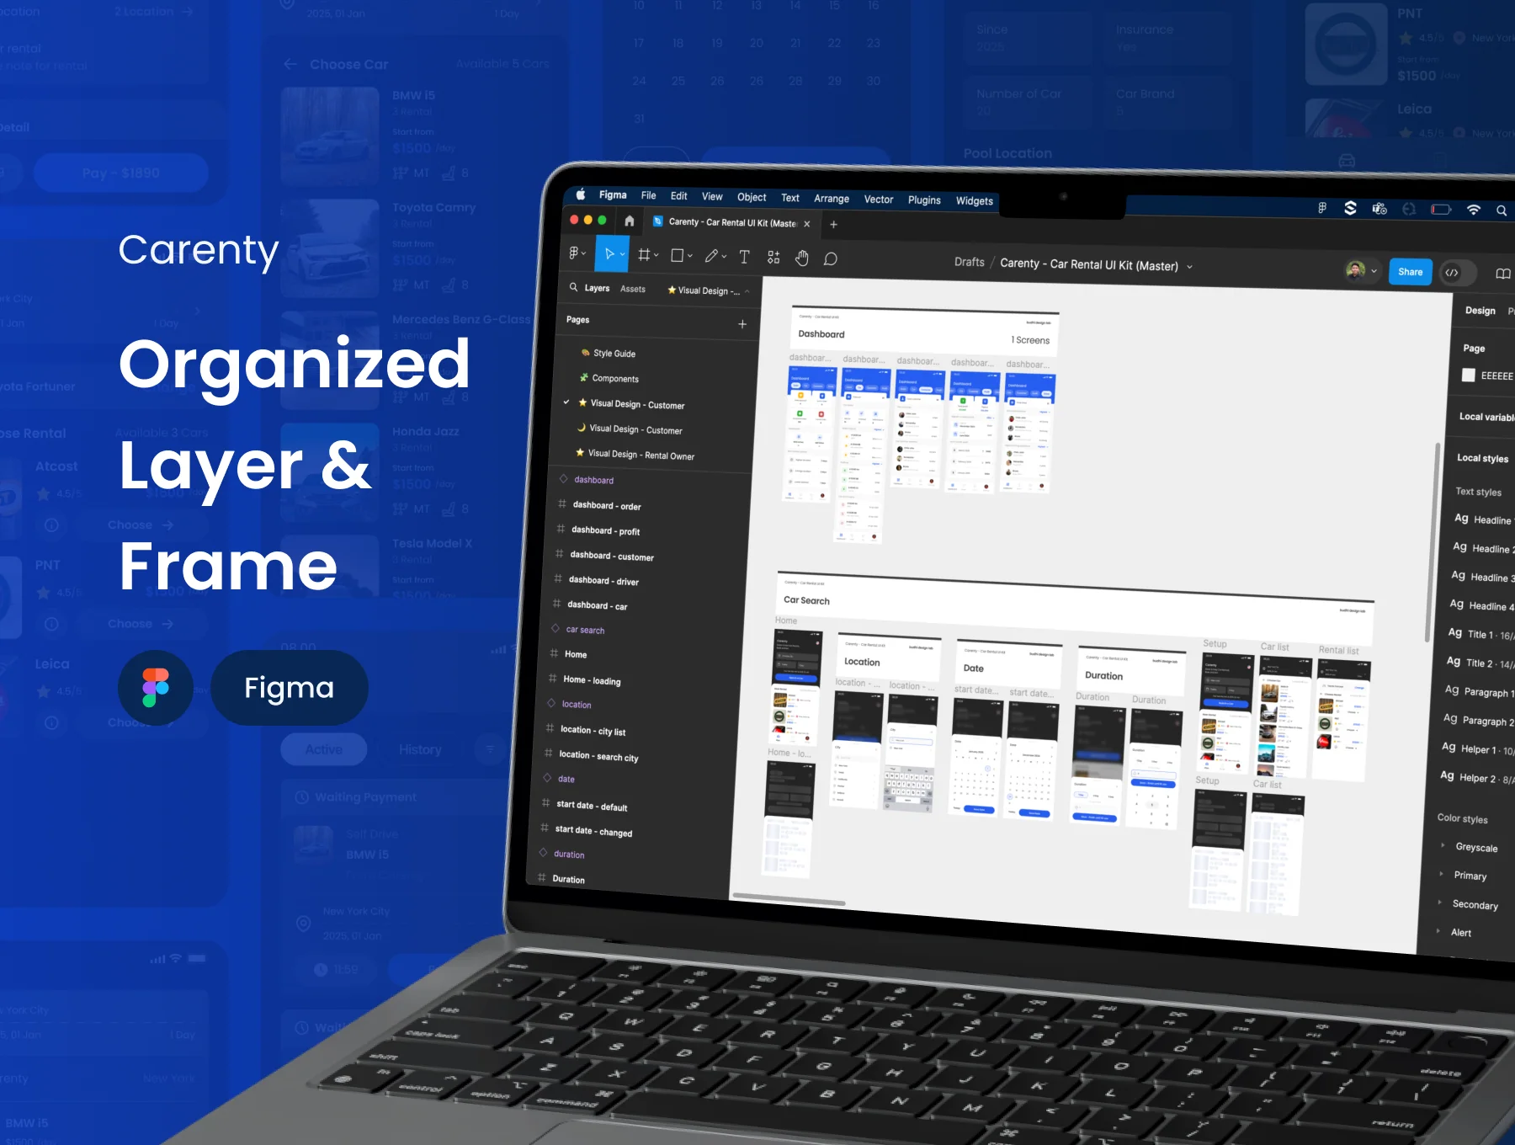This screenshot has height=1145, width=1515.
Task: Click the user avatar in toolbar
Action: tap(1354, 269)
